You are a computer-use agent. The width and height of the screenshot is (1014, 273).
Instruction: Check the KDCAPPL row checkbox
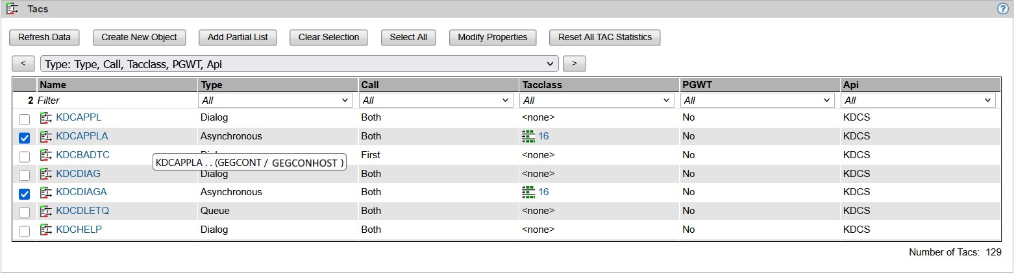click(x=25, y=119)
